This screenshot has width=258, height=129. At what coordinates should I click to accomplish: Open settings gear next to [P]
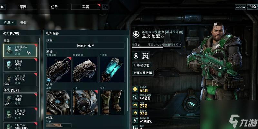tap(255, 7)
